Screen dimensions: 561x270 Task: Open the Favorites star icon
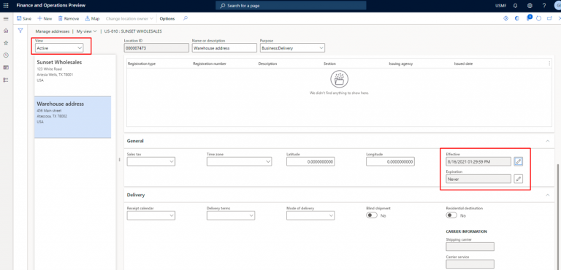(x=6, y=43)
